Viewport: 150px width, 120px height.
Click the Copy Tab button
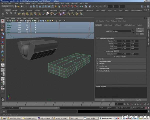(x=138, y=100)
